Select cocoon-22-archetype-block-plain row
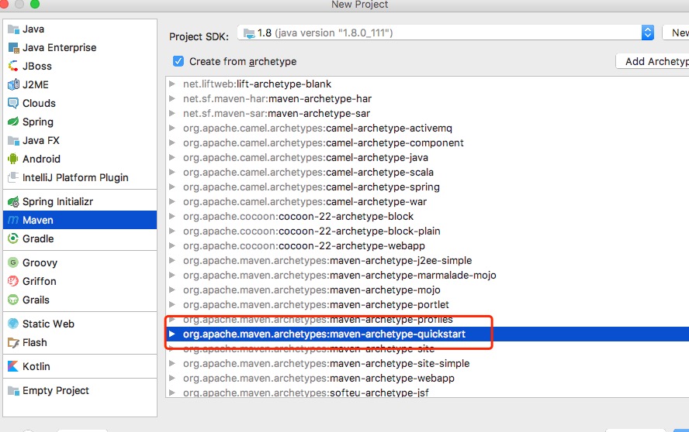 428,231
